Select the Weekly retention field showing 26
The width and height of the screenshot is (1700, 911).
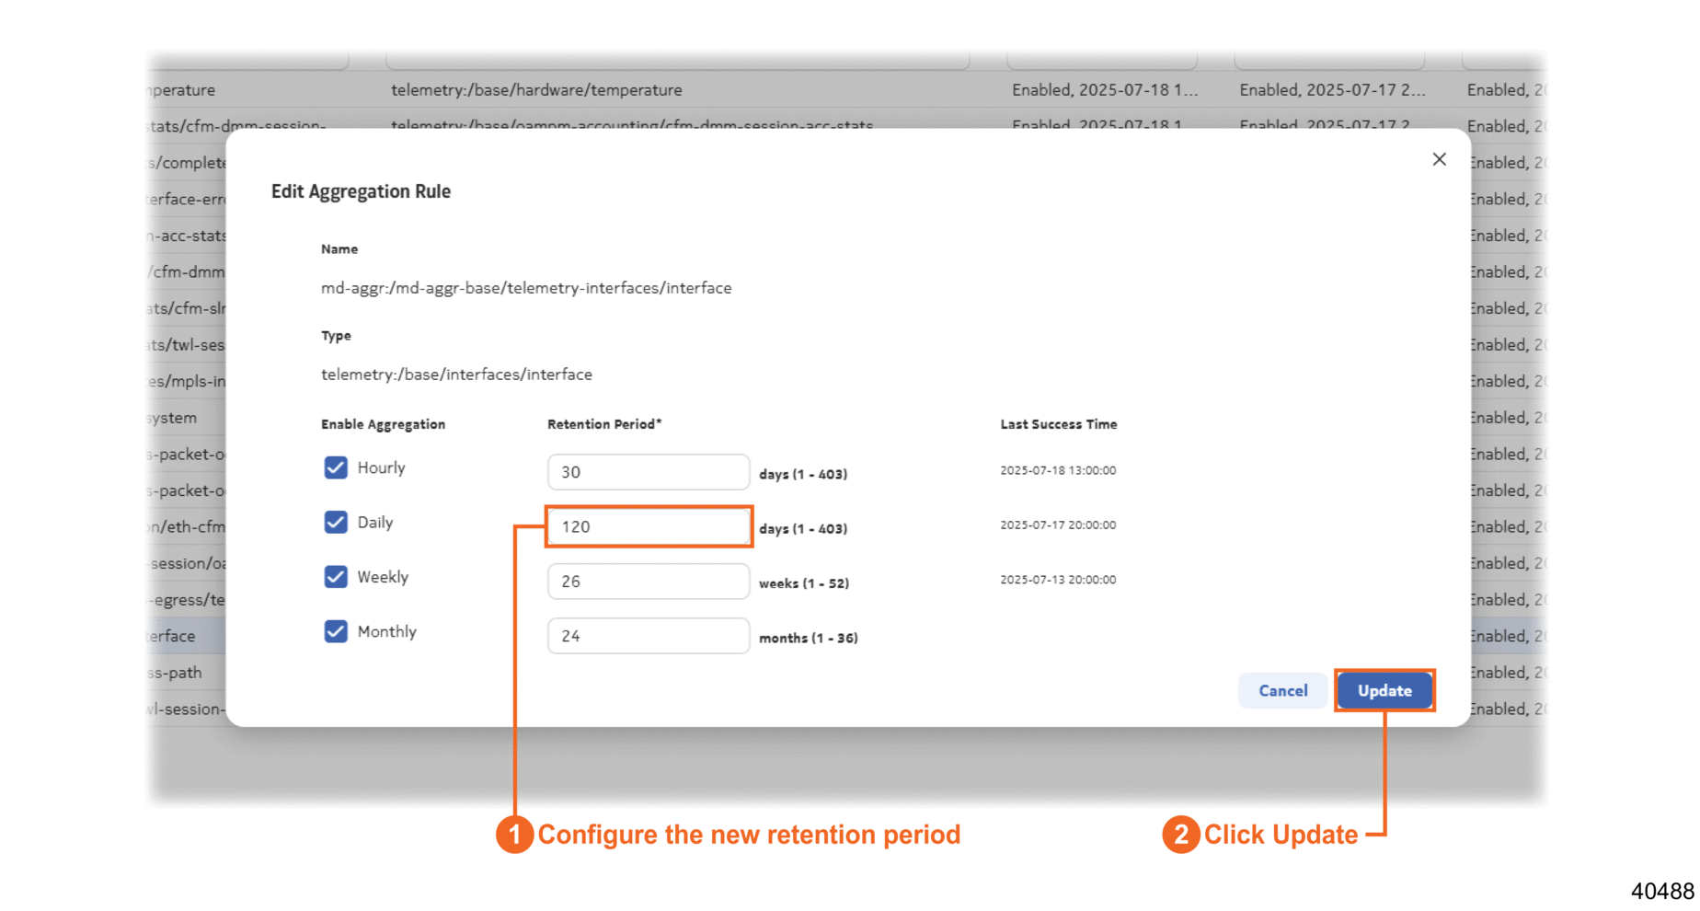click(x=648, y=582)
